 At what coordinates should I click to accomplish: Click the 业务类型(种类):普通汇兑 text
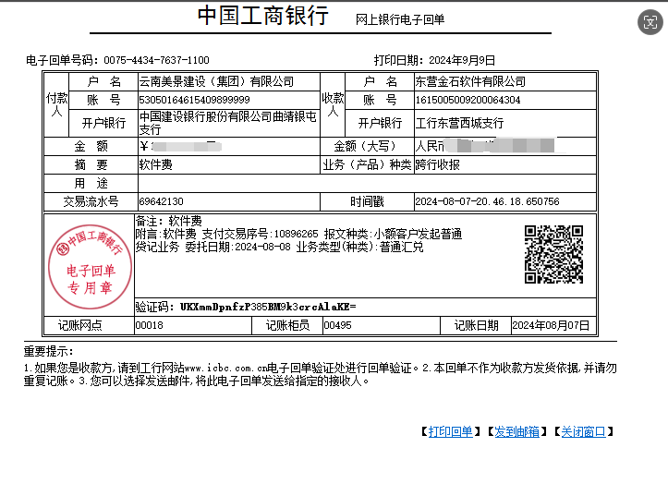(x=359, y=247)
